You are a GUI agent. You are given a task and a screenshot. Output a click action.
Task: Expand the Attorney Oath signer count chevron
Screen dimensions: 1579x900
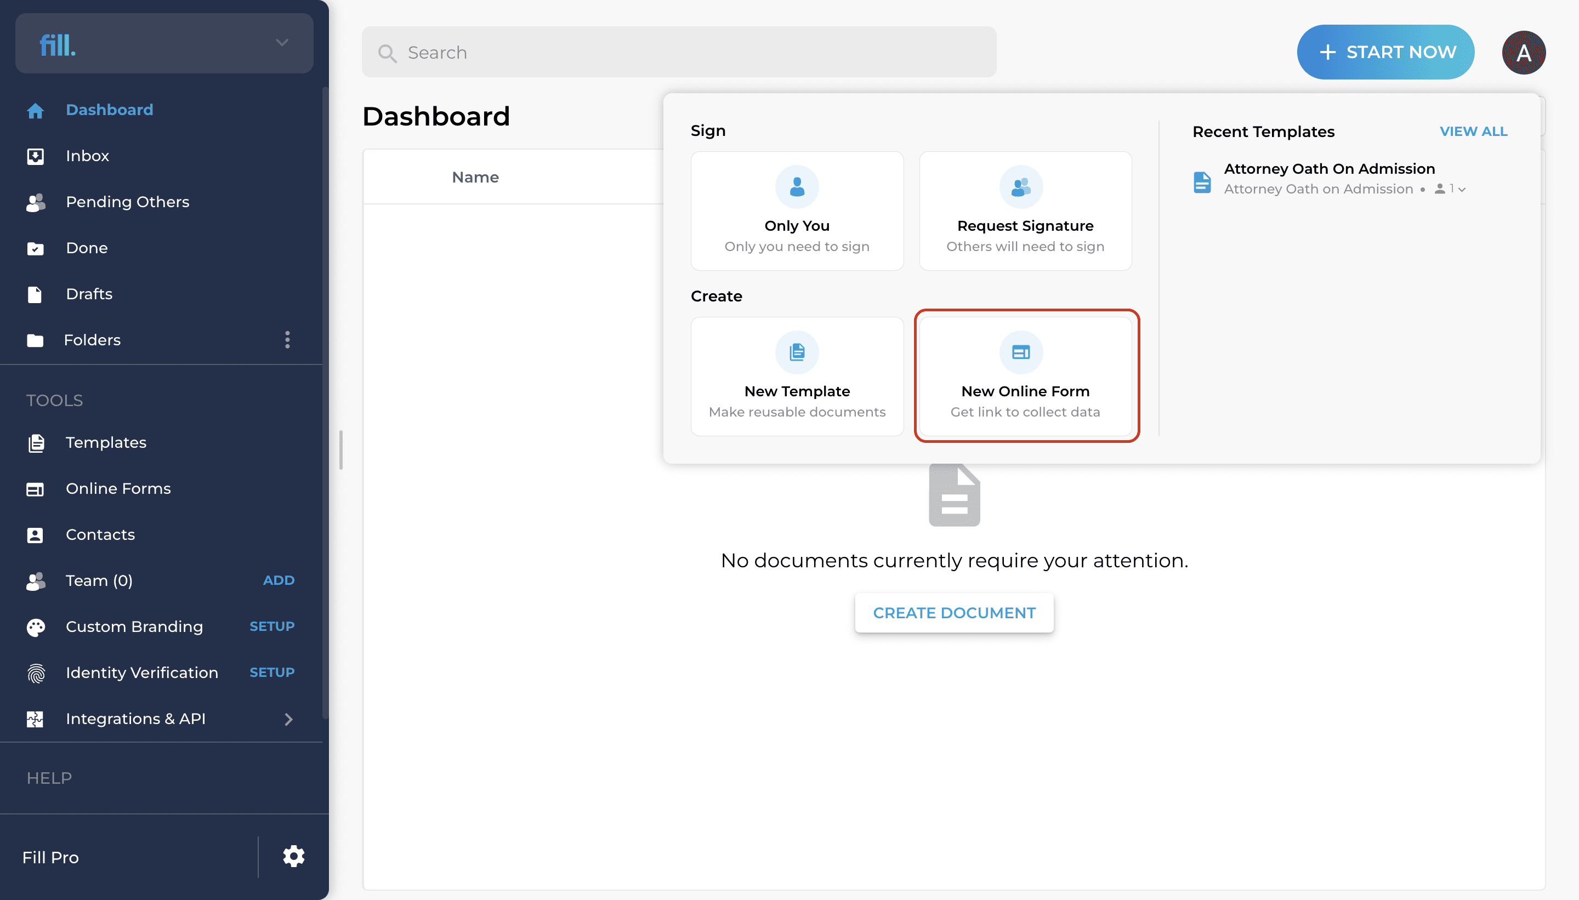1462,190
